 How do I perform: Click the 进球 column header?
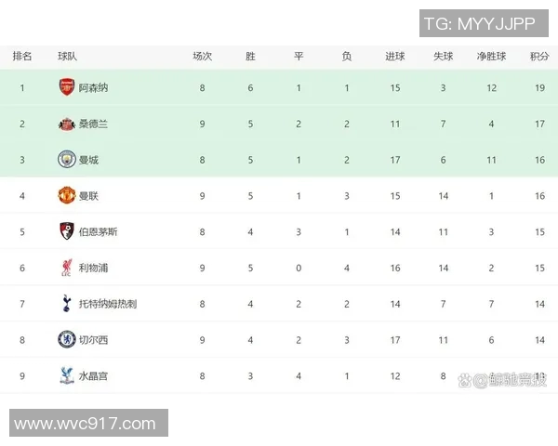(395, 57)
